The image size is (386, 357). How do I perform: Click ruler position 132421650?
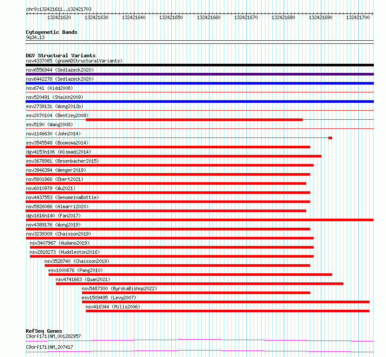click(171, 17)
